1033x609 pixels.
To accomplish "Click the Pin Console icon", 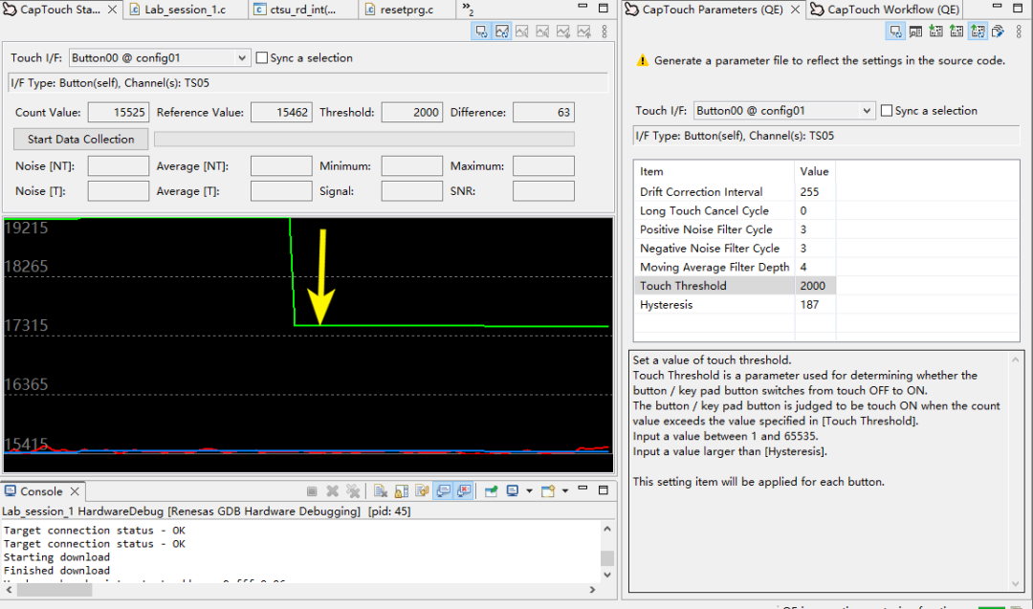I will tap(491, 491).
